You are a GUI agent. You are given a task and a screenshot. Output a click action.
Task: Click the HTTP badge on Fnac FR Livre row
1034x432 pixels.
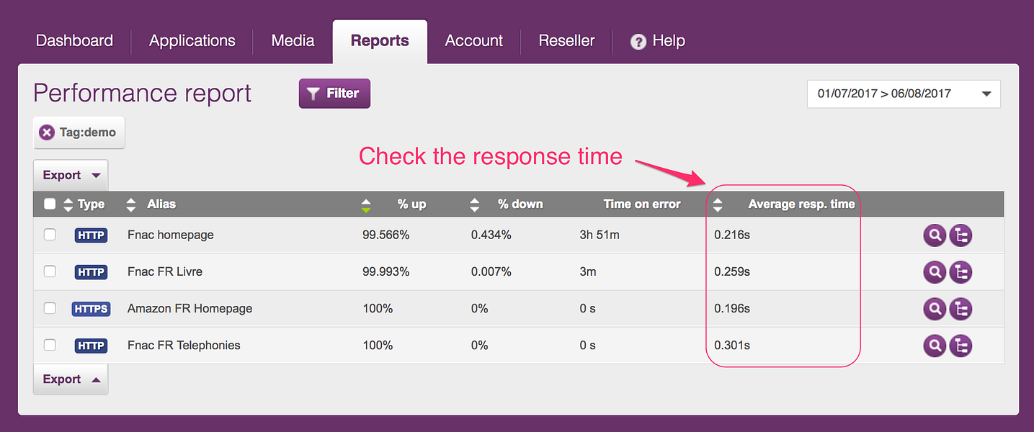tap(91, 271)
